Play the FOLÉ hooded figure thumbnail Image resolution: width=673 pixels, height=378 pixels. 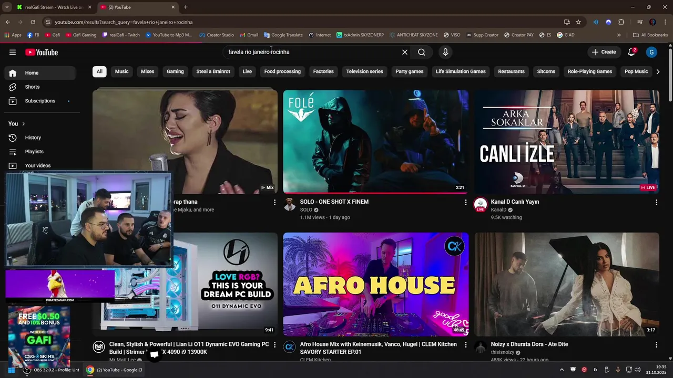[x=375, y=142]
